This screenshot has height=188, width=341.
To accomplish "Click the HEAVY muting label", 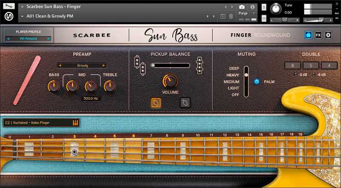I will tap(233, 75).
